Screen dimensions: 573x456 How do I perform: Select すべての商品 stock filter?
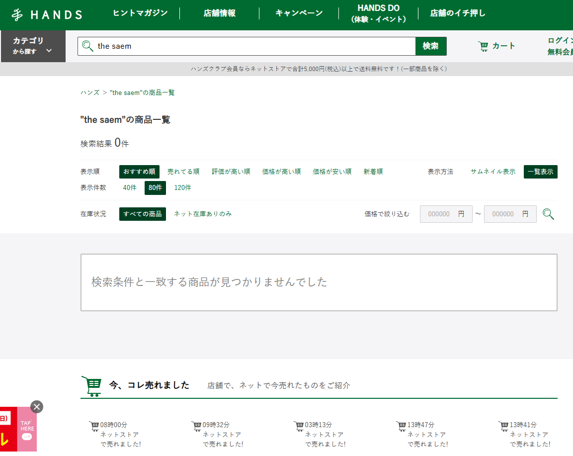point(143,214)
